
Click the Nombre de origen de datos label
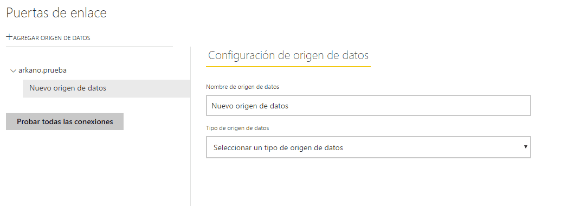coord(243,87)
